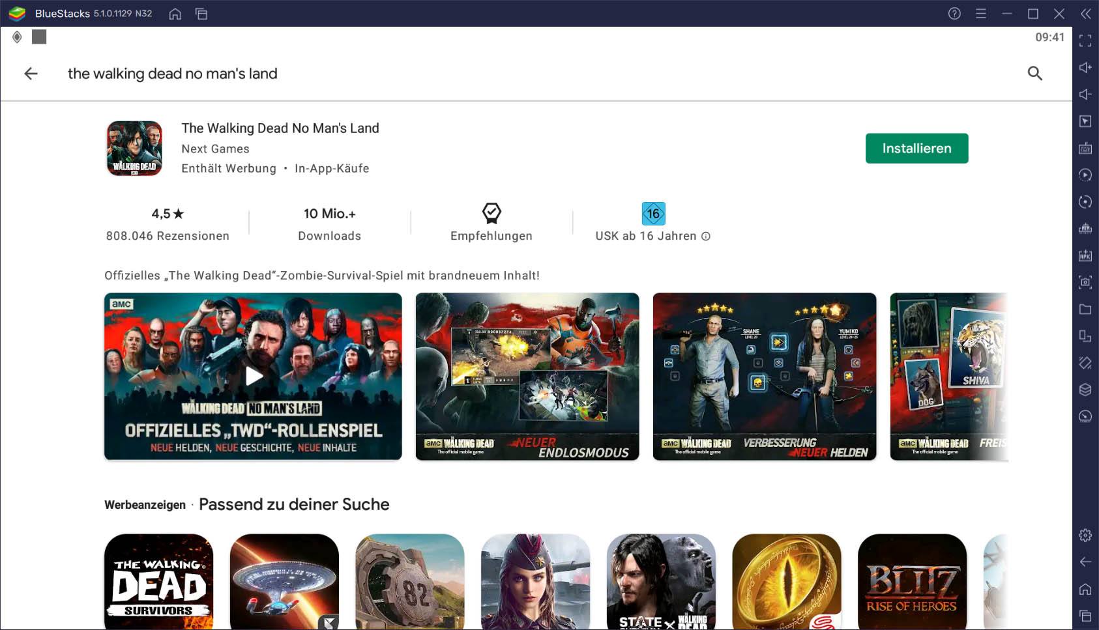Open the Blitz Rise of Heroes app
The width and height of the screenshot is (1099, 630).
tap(912, 582)
